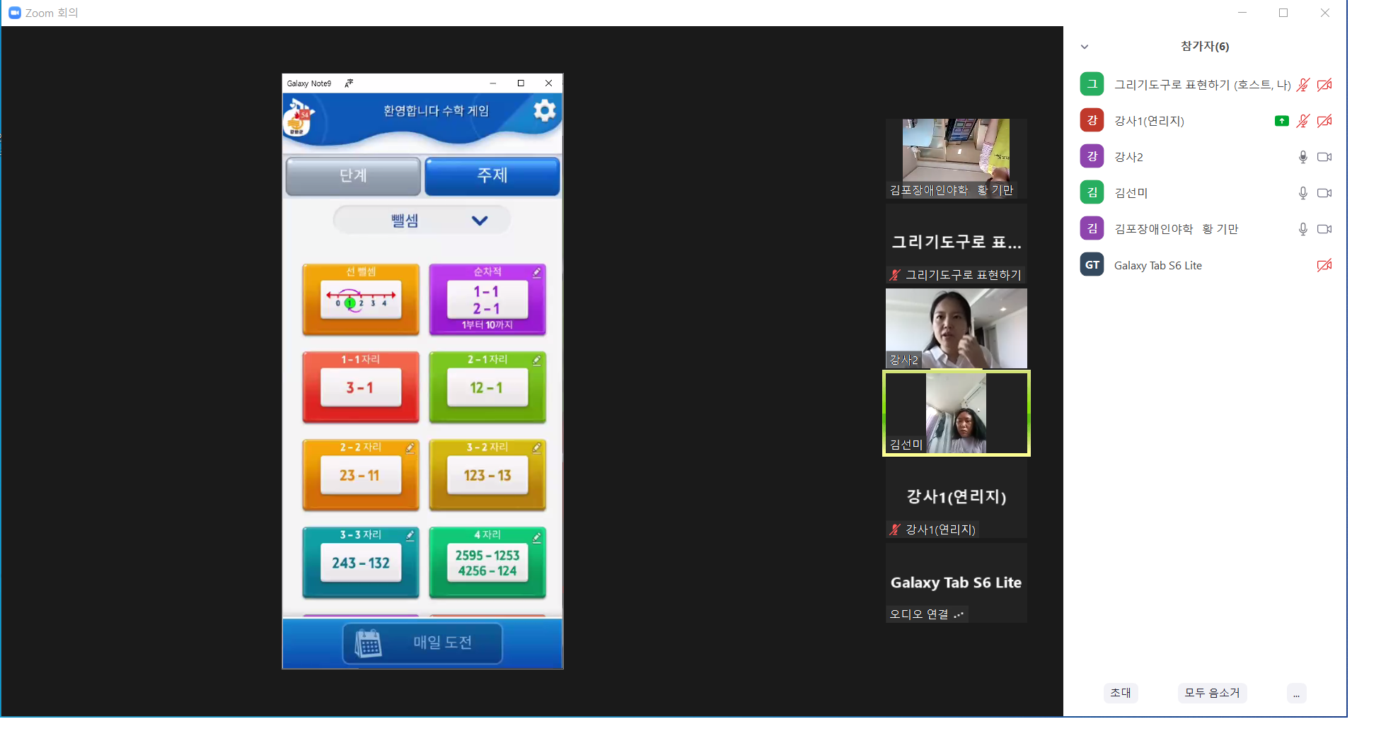Toggle 강사1(연리지) muted microphone
Screen dimensions: 1381x731
pos(1302,121)
